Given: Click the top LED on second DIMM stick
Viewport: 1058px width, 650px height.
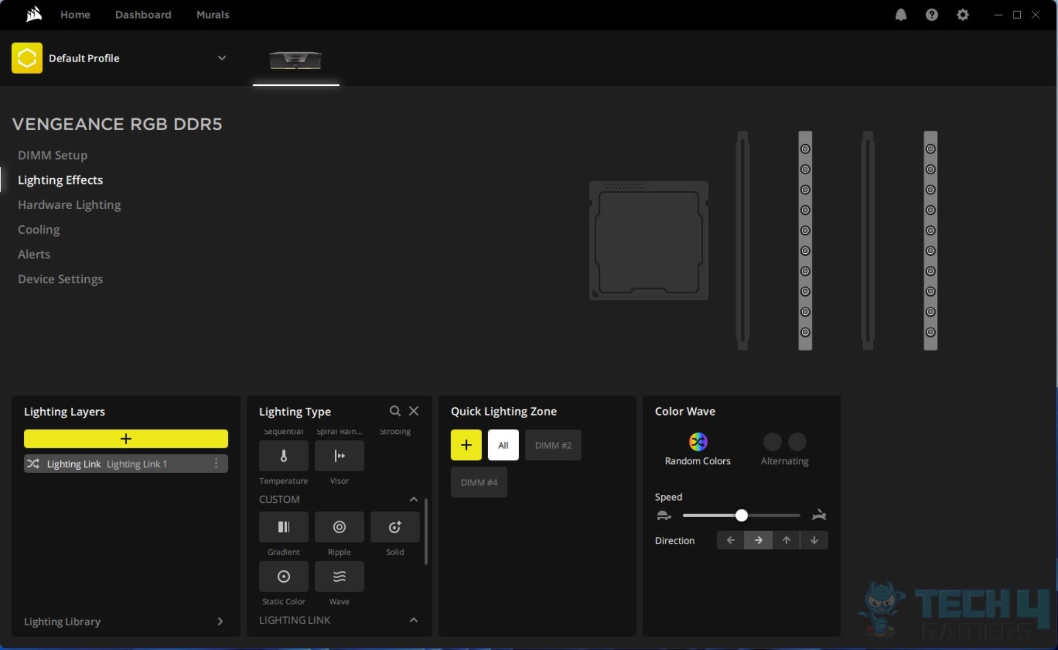Looking at the screenshot, I should 805,149.
